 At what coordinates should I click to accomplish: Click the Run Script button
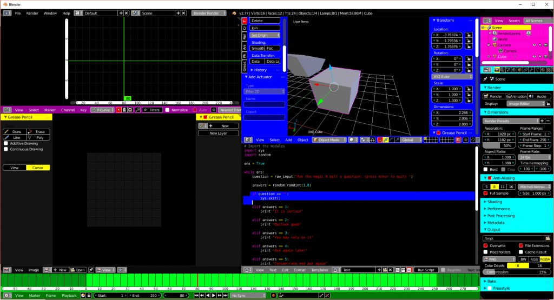[426, 270]
